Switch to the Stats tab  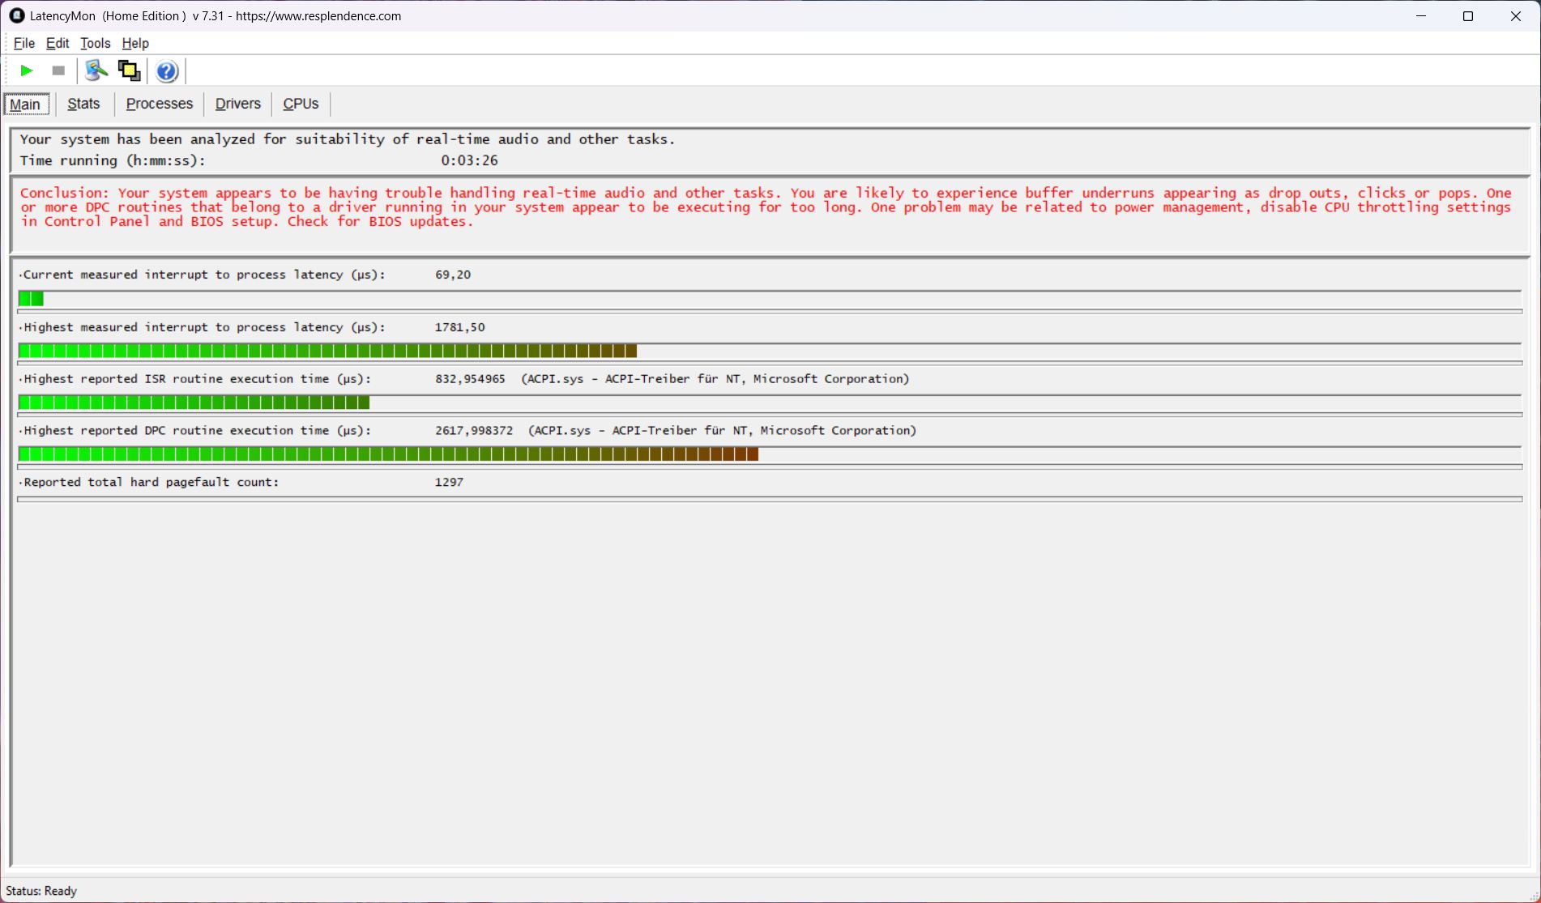tap(83, 104)
